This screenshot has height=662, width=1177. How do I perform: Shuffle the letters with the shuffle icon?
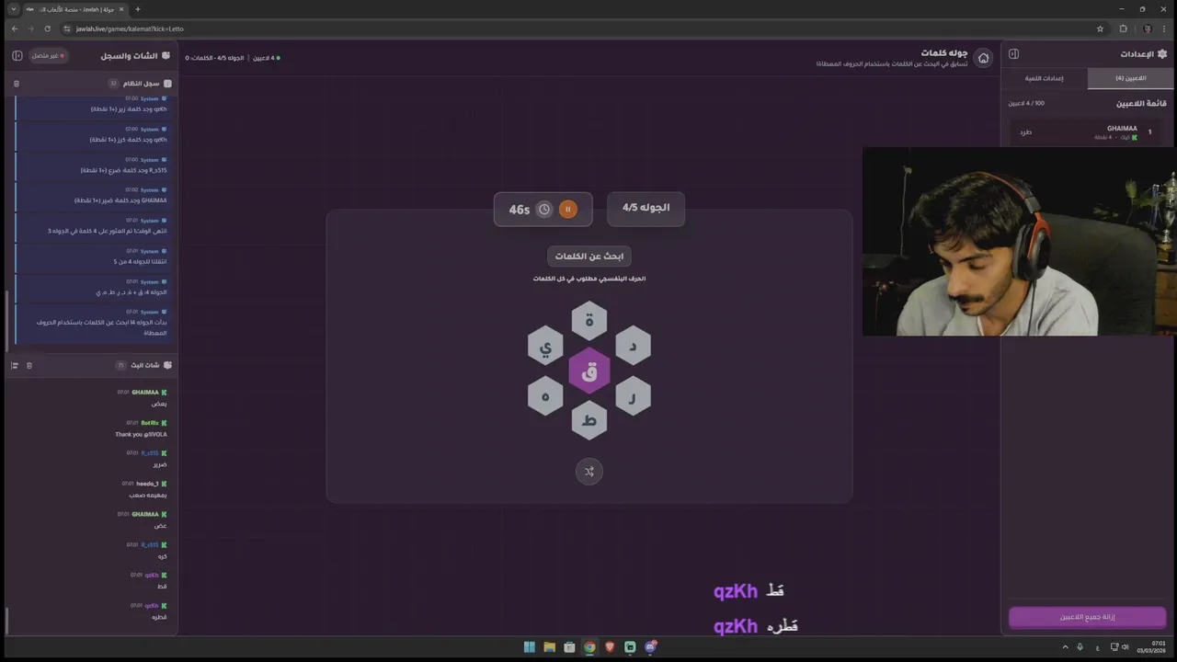click(x=589, y=472)
